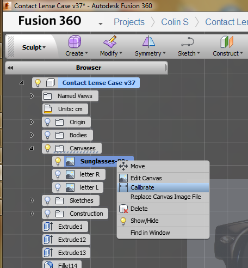Click the Sunglasses canvas image icon
Screen dimensions: 248x268
click(x=70, y=161)
